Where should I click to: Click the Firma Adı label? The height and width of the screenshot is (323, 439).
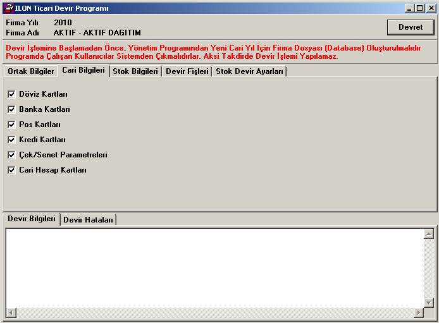(22, 33)
